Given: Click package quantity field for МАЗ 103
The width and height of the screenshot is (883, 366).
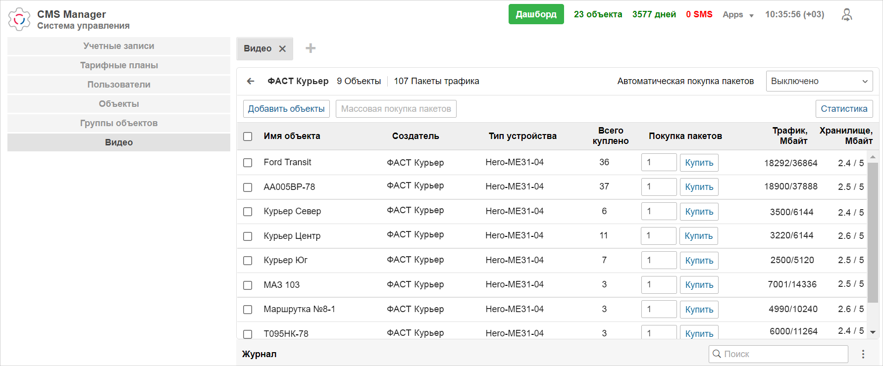Looking at the screenshot, I should coord(659,285).
